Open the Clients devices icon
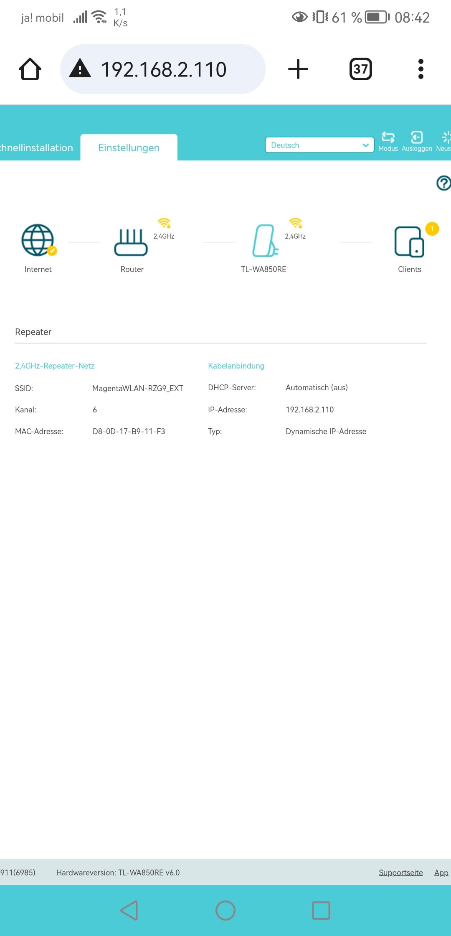Screen dimensions: 451x936 click(x=409, y=242)
